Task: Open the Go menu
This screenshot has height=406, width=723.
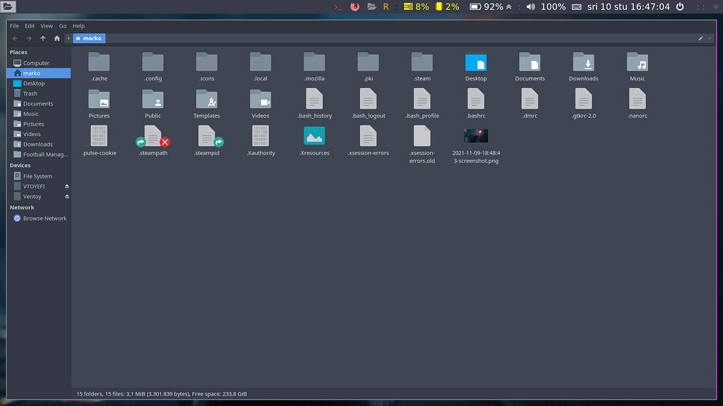Action: tap(62, 25)
